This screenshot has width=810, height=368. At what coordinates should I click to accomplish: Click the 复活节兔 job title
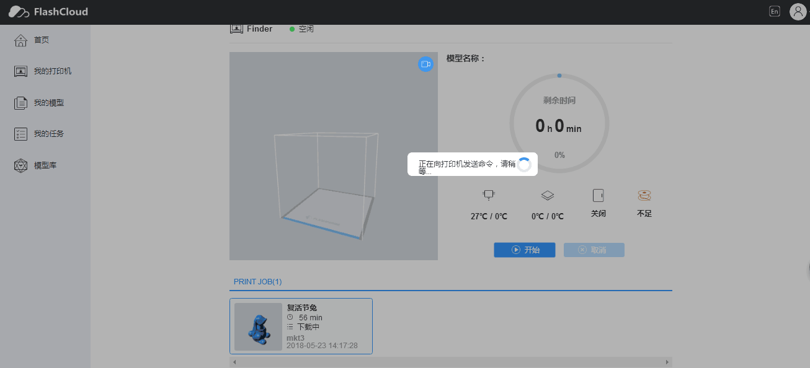302,308
